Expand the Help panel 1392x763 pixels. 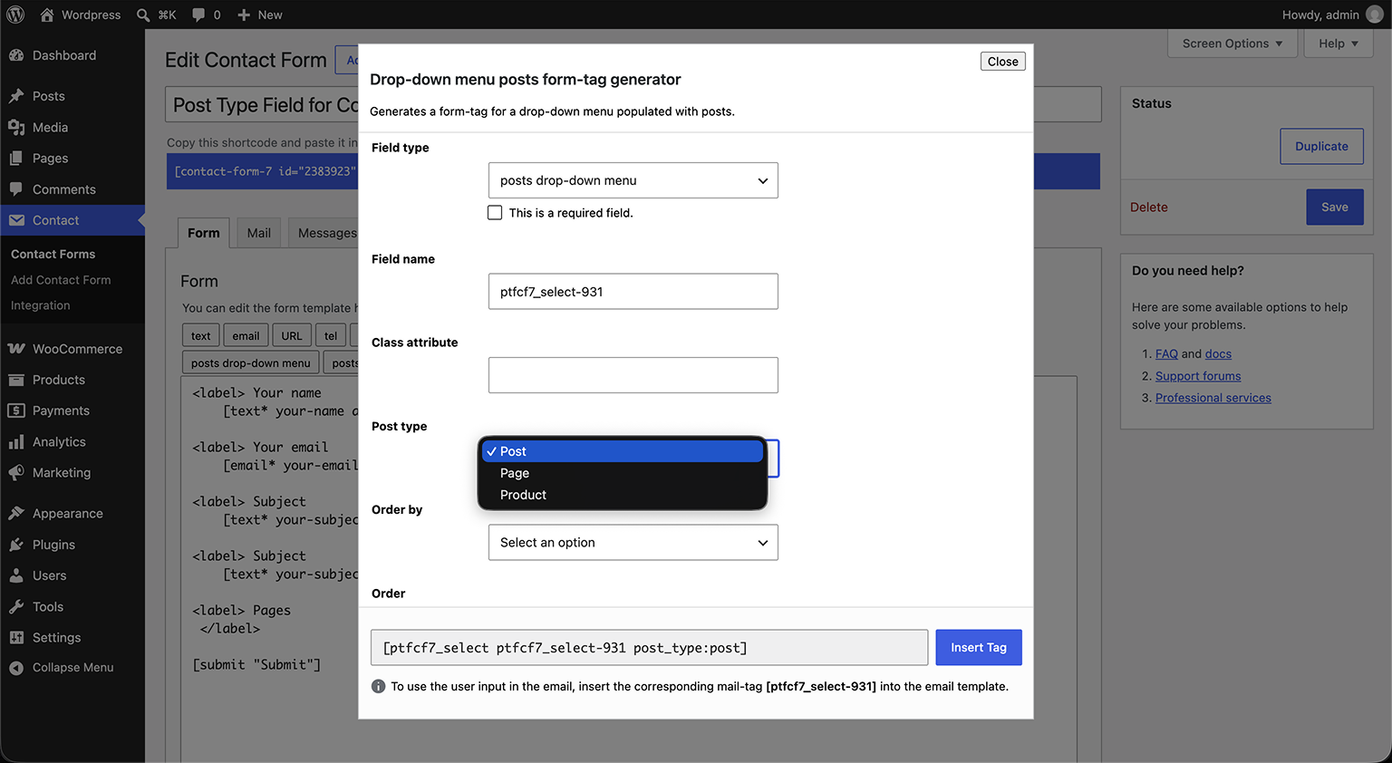coord(1339,43)
